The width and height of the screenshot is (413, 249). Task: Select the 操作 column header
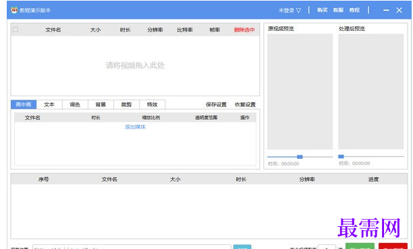click(245, 118)
